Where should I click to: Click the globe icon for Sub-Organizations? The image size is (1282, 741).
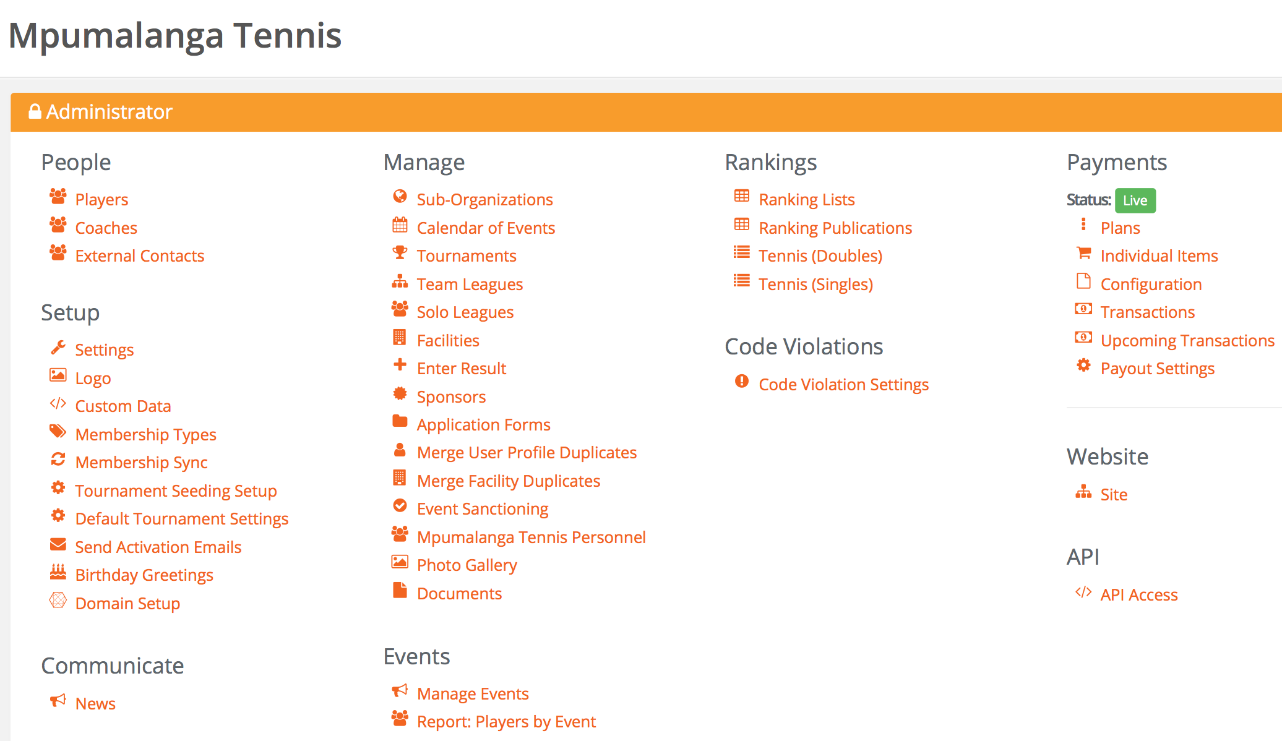(x=400, y=197)
